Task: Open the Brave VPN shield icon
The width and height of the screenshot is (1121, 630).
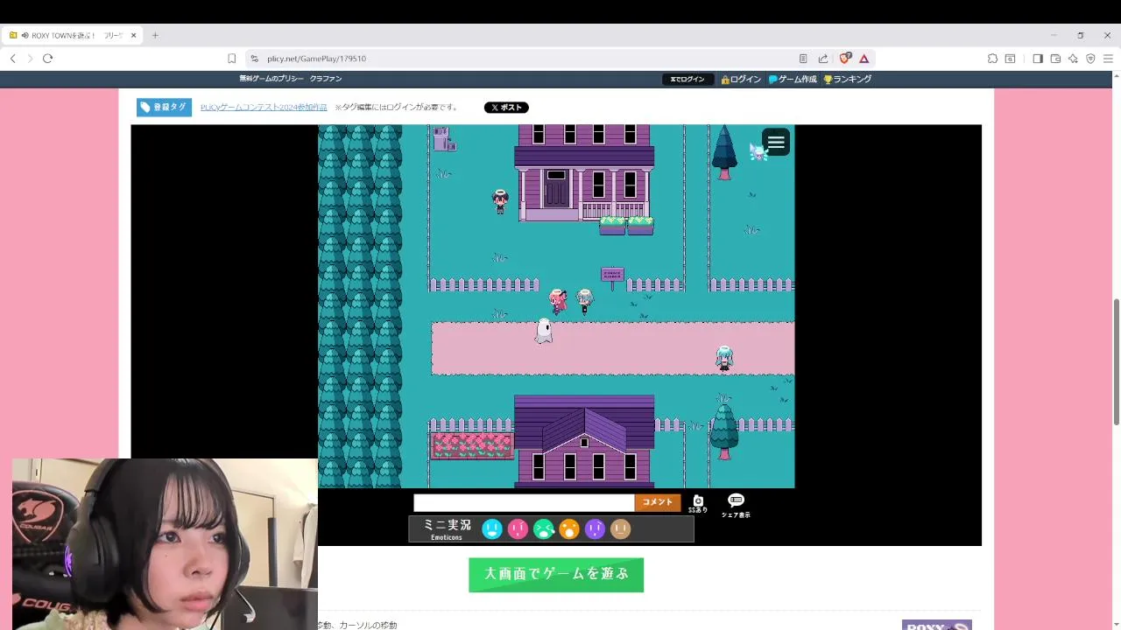Action: click(x=1090, y=59)
